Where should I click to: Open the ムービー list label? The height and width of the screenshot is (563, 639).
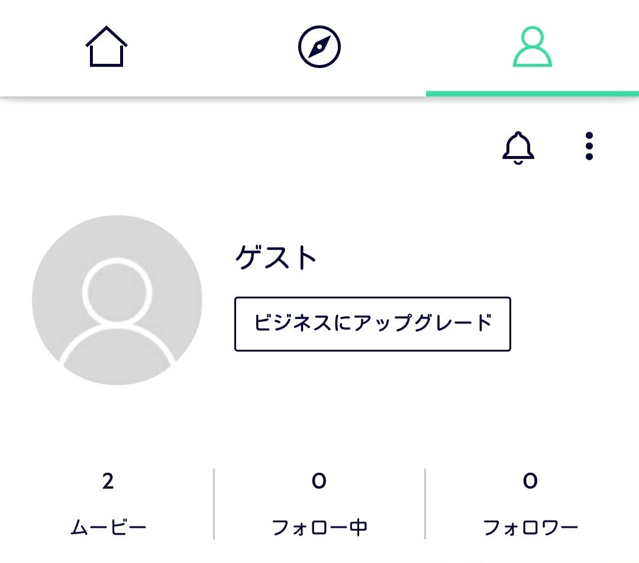[x=108, y=527]
